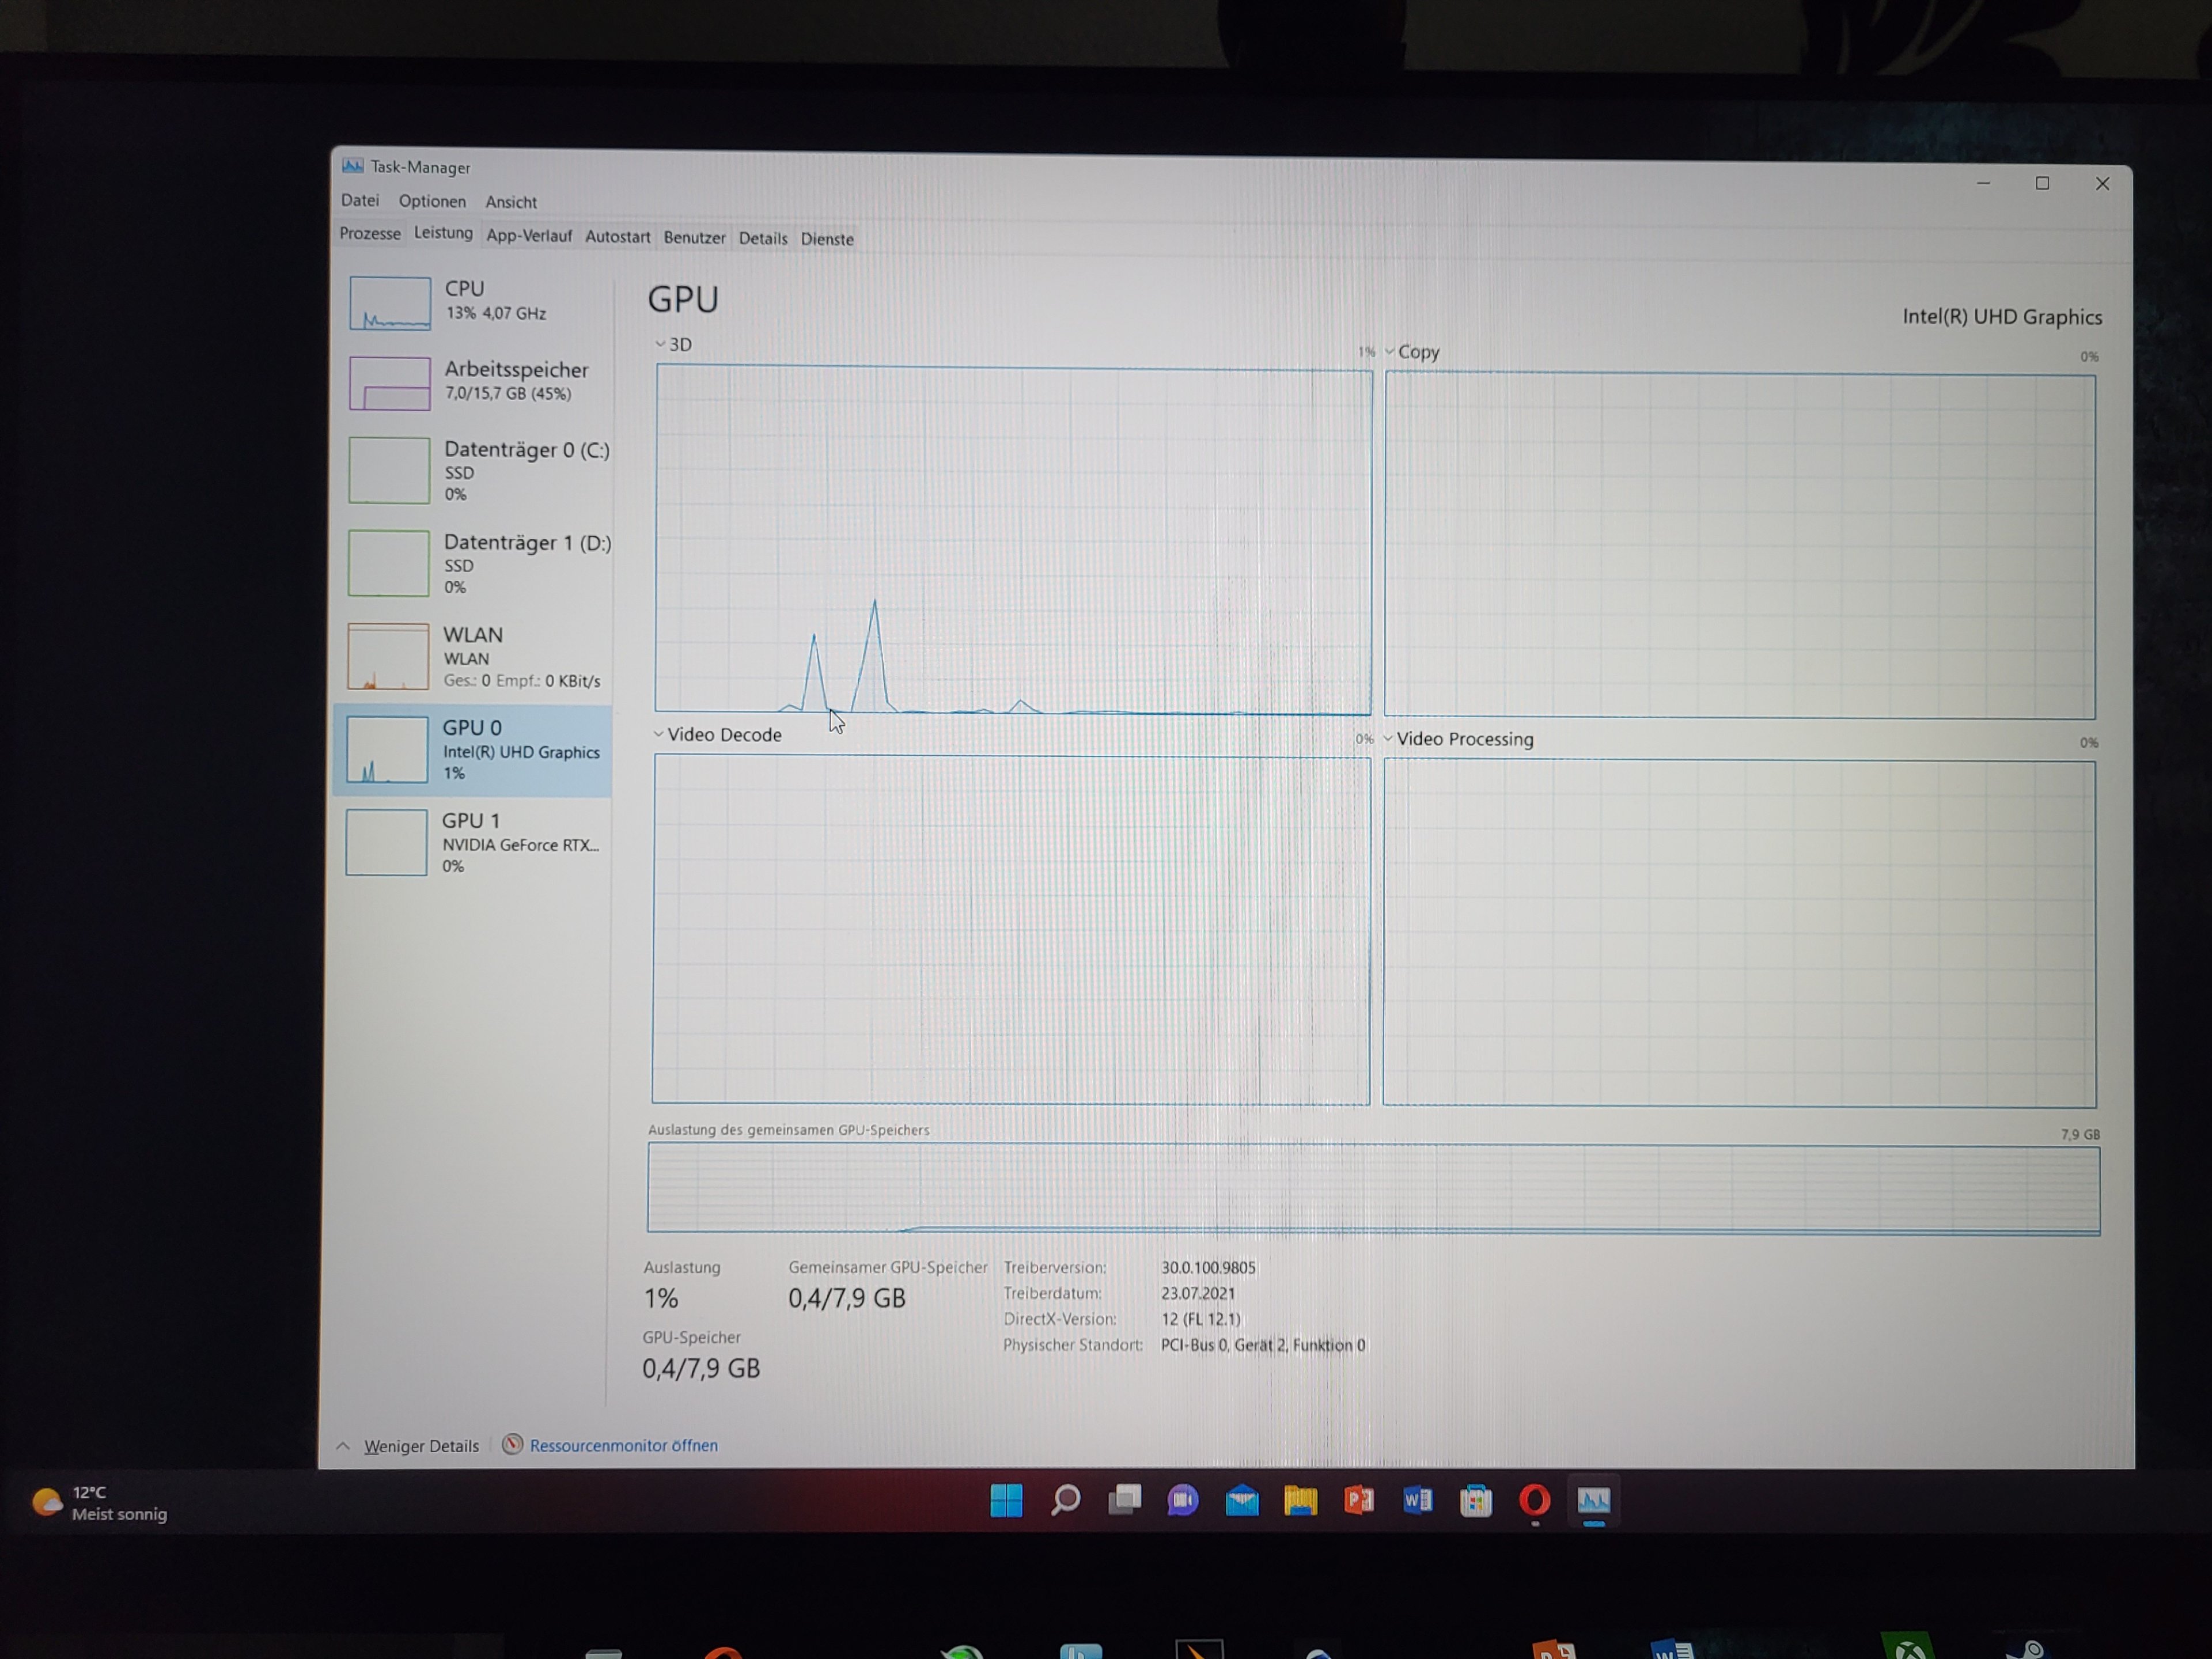Open the Ansicht menu
Image resolution: width=2212 pixels, height=1659 pixels.
(x=511, y=202)
